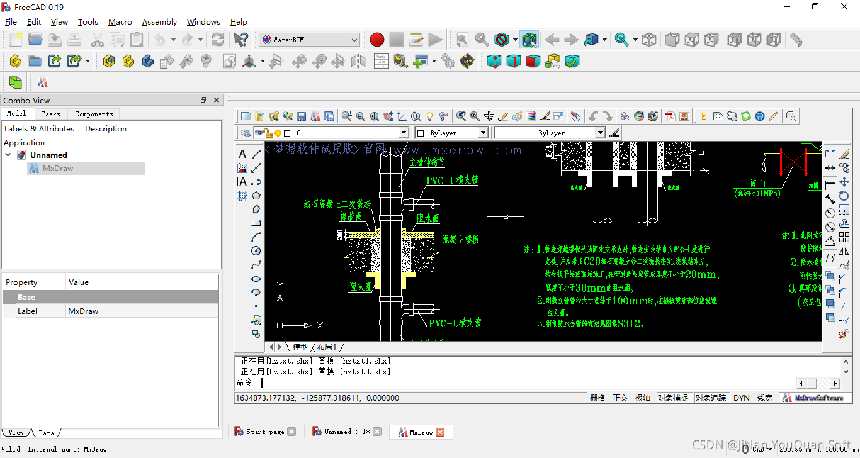Click the light bulb icon in MxDraw toolbar
This screenshot has height=458, width=860.
(x=430, y=116)
